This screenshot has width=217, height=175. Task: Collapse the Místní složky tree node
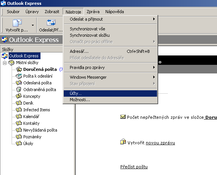pos(5,63)
